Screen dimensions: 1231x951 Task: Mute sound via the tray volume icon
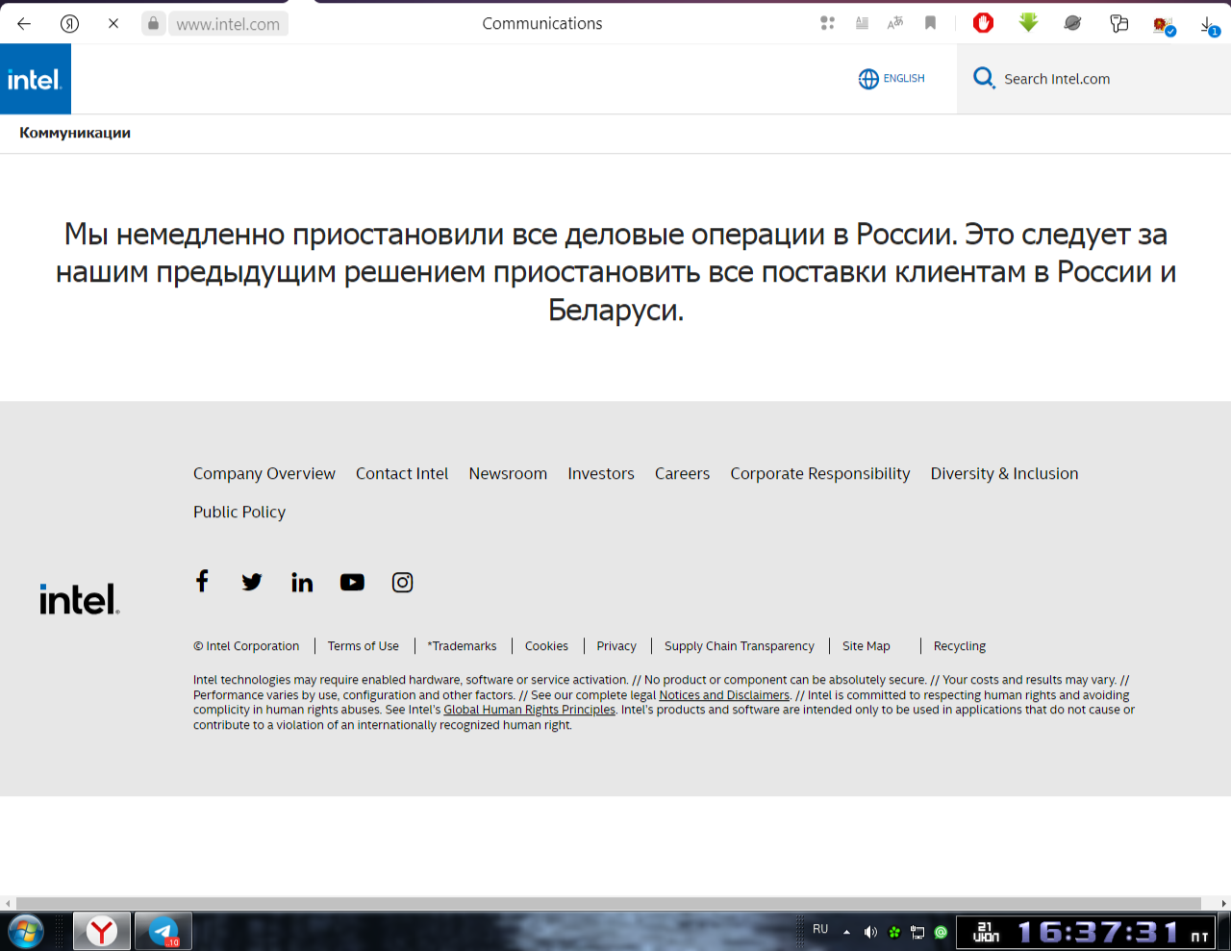(870, 932)
